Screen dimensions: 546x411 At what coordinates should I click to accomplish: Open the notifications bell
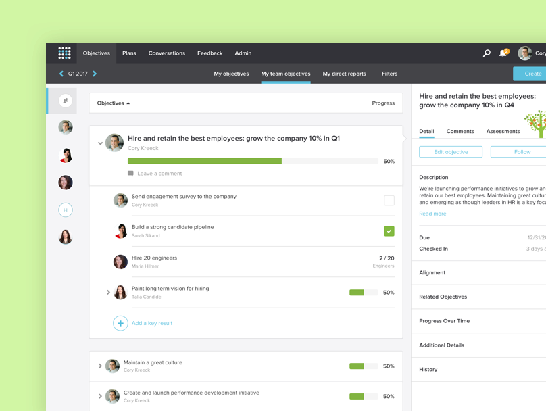tap(503, 53)
